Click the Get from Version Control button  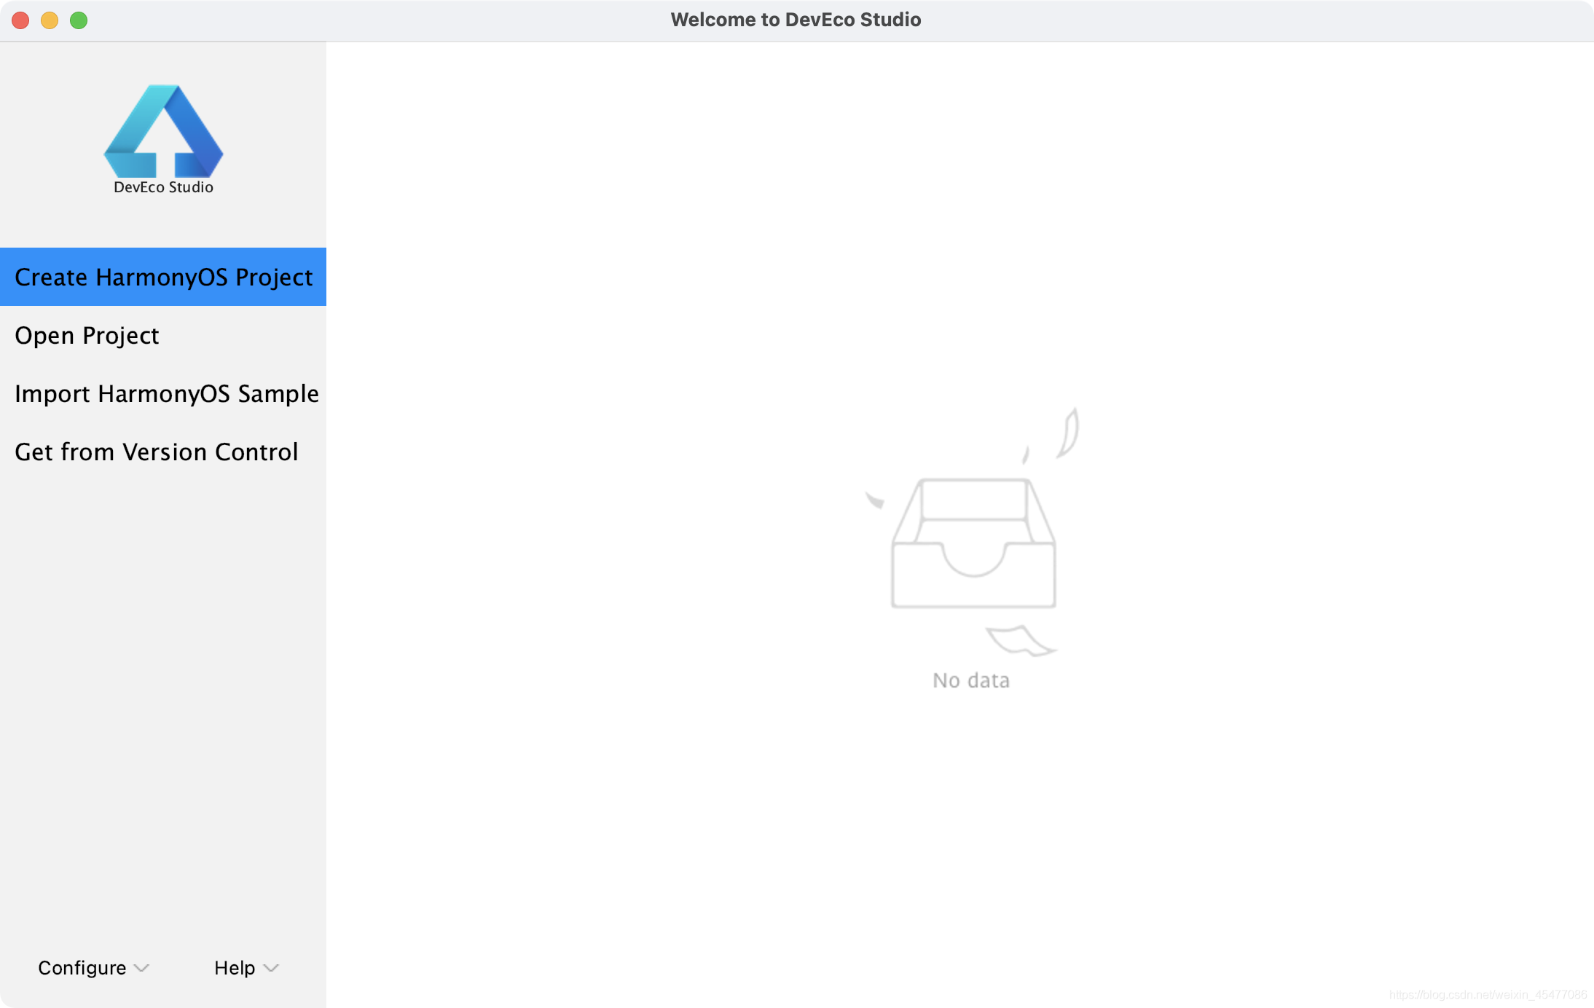(156, 451)
